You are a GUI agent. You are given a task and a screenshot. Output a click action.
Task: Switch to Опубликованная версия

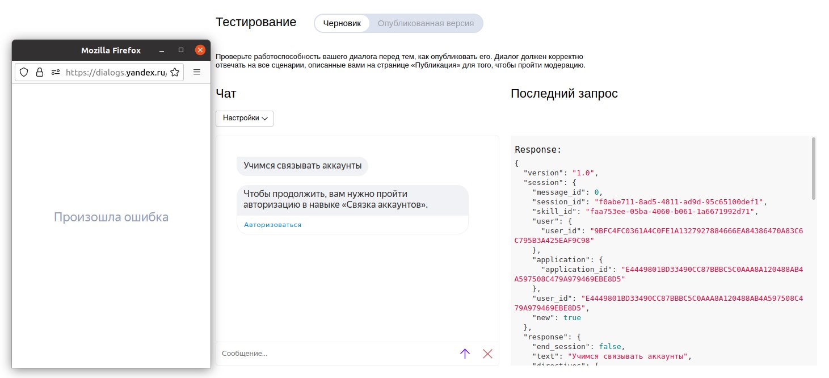click(426, 23)
